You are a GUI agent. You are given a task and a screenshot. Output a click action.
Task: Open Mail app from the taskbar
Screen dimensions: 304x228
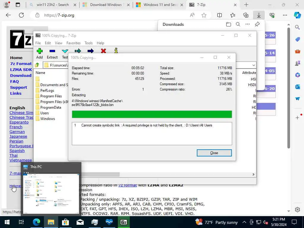pyautogui.click(x=80, y=222)
